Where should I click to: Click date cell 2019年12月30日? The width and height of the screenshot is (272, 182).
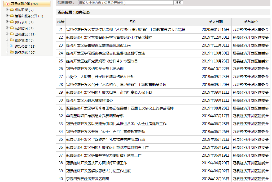(x=216, y=37)
